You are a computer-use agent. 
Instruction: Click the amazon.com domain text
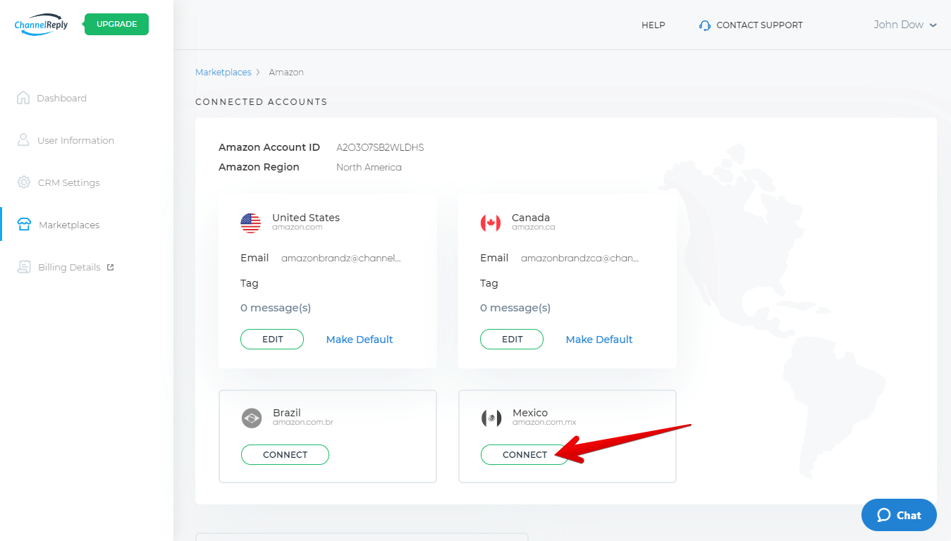tap(297, 228)
